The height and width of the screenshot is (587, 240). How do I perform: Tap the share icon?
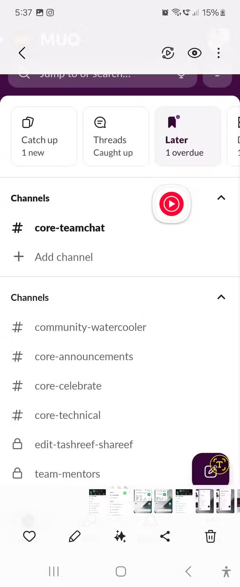coord(165,536)
